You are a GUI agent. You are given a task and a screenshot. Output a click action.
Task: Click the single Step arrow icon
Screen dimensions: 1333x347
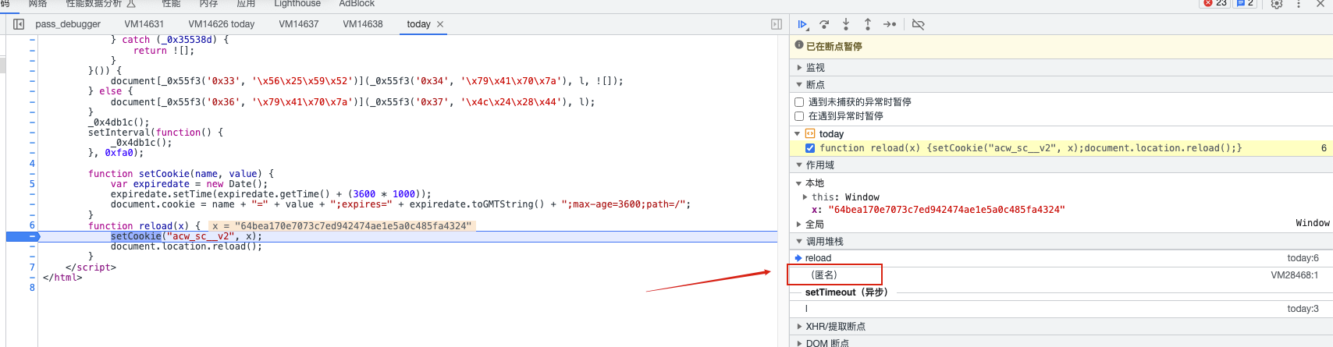click(890, 25)
